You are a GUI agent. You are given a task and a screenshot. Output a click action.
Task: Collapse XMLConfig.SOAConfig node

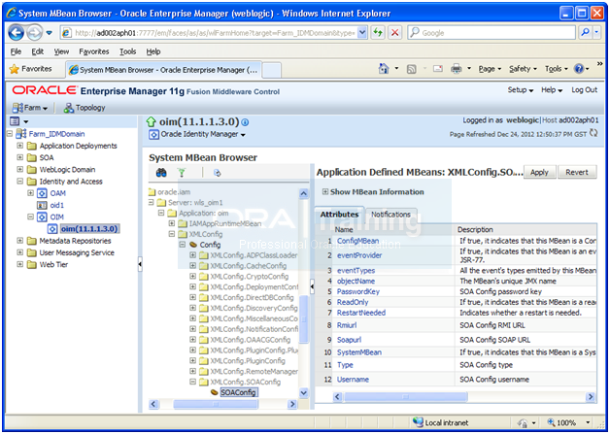192,382
